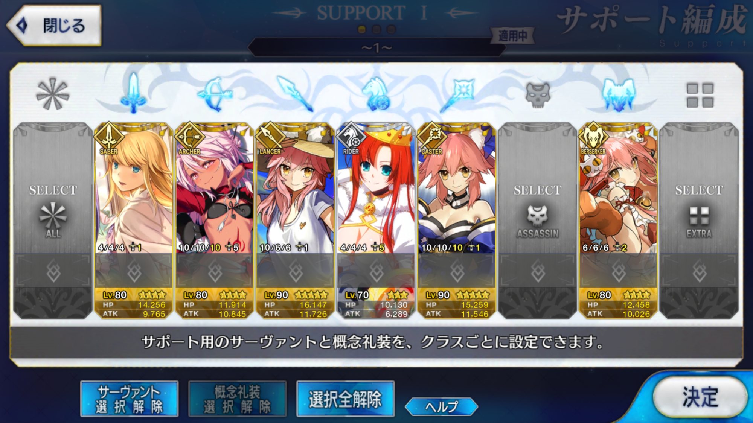Image resolution: width=753 pixels, height=423 pixels.
Task: Open the empty ALL select slot
Action: [53, 220]
